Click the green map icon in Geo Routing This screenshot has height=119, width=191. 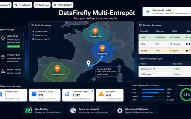coord(29,110)
